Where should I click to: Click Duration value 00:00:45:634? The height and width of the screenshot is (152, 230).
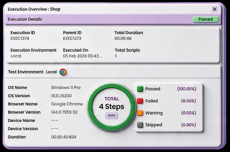pos(64,137)
